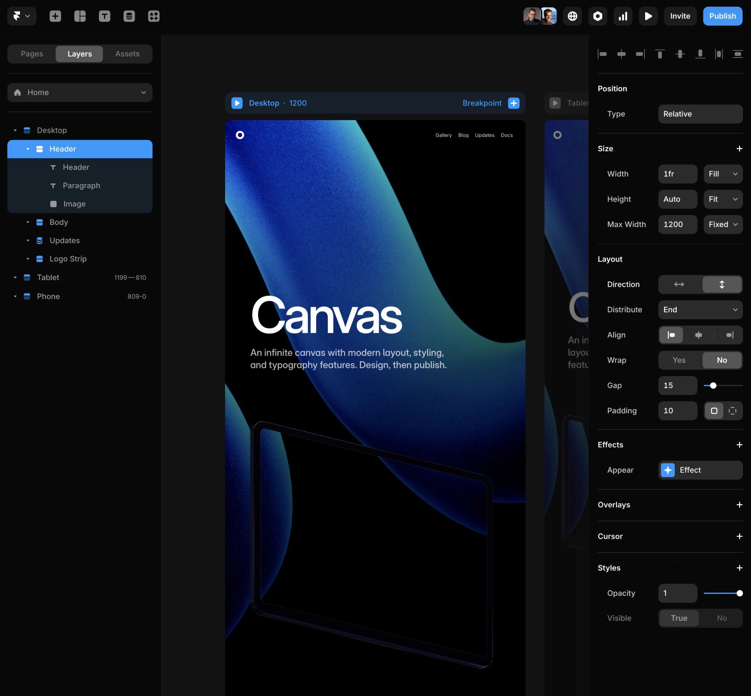Image resolution: width=751 pixels, height=696 pixels.
Task: Click align top icon in alignment row
Action: pos(659,54)
